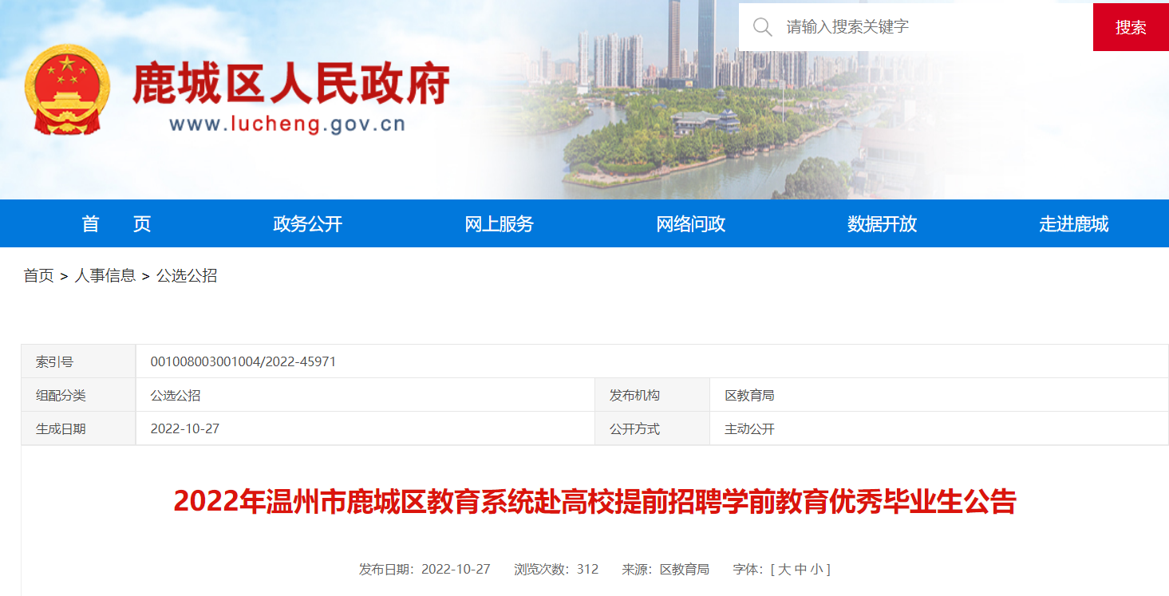Screen dimensions: 1169x596
Task: Click the www.lucheng.gov.cn site address text
Action: point(287,124)
